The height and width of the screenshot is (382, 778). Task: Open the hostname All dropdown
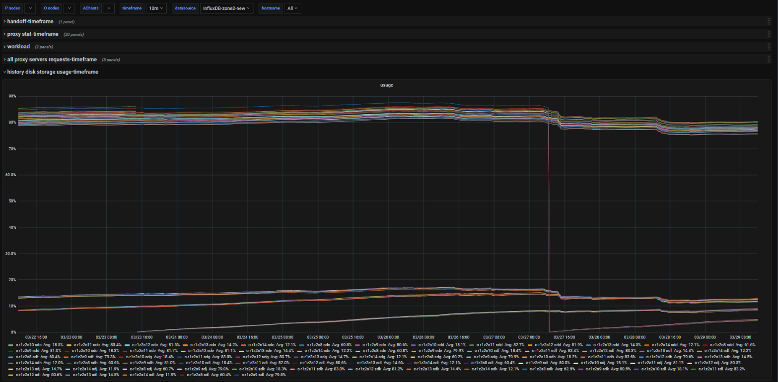[292, 8]
